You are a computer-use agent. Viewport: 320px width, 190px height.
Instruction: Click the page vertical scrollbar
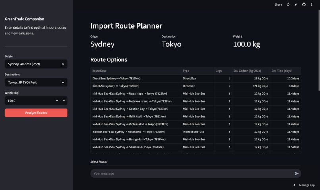click(x=319, y=50)
